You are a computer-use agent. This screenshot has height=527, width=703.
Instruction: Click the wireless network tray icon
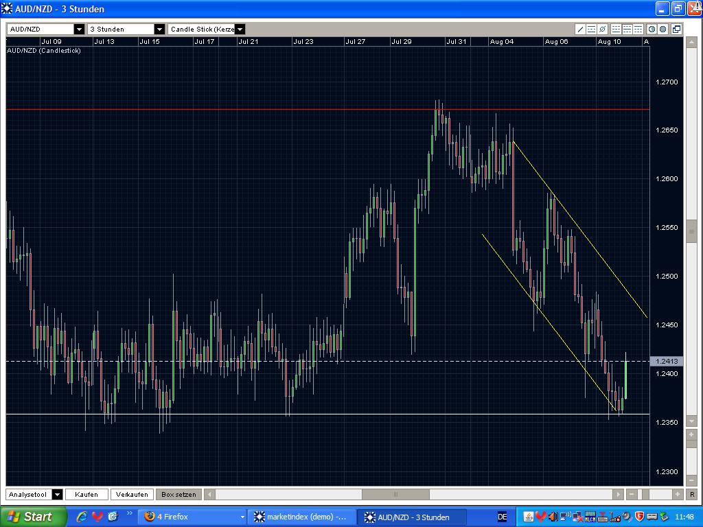tap(566, 517)
